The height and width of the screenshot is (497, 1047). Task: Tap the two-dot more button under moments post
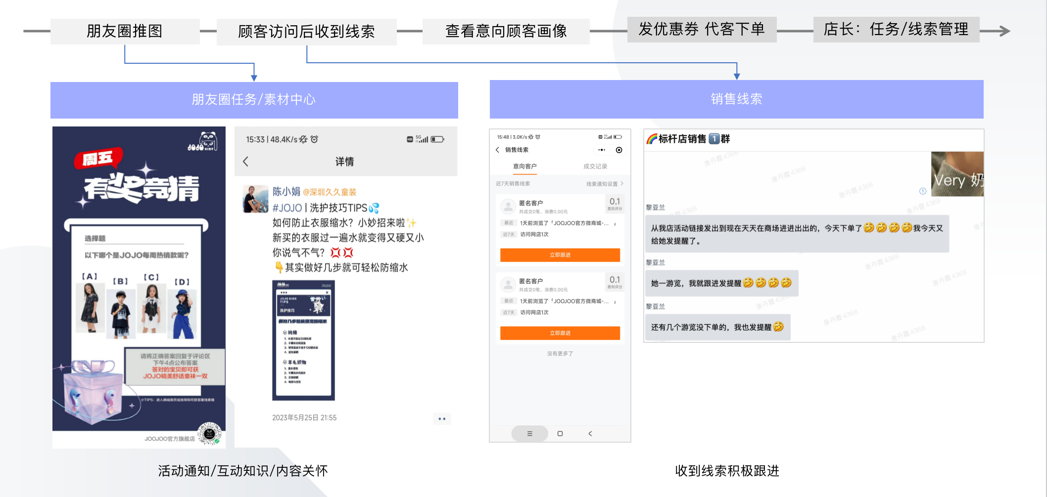442,419
